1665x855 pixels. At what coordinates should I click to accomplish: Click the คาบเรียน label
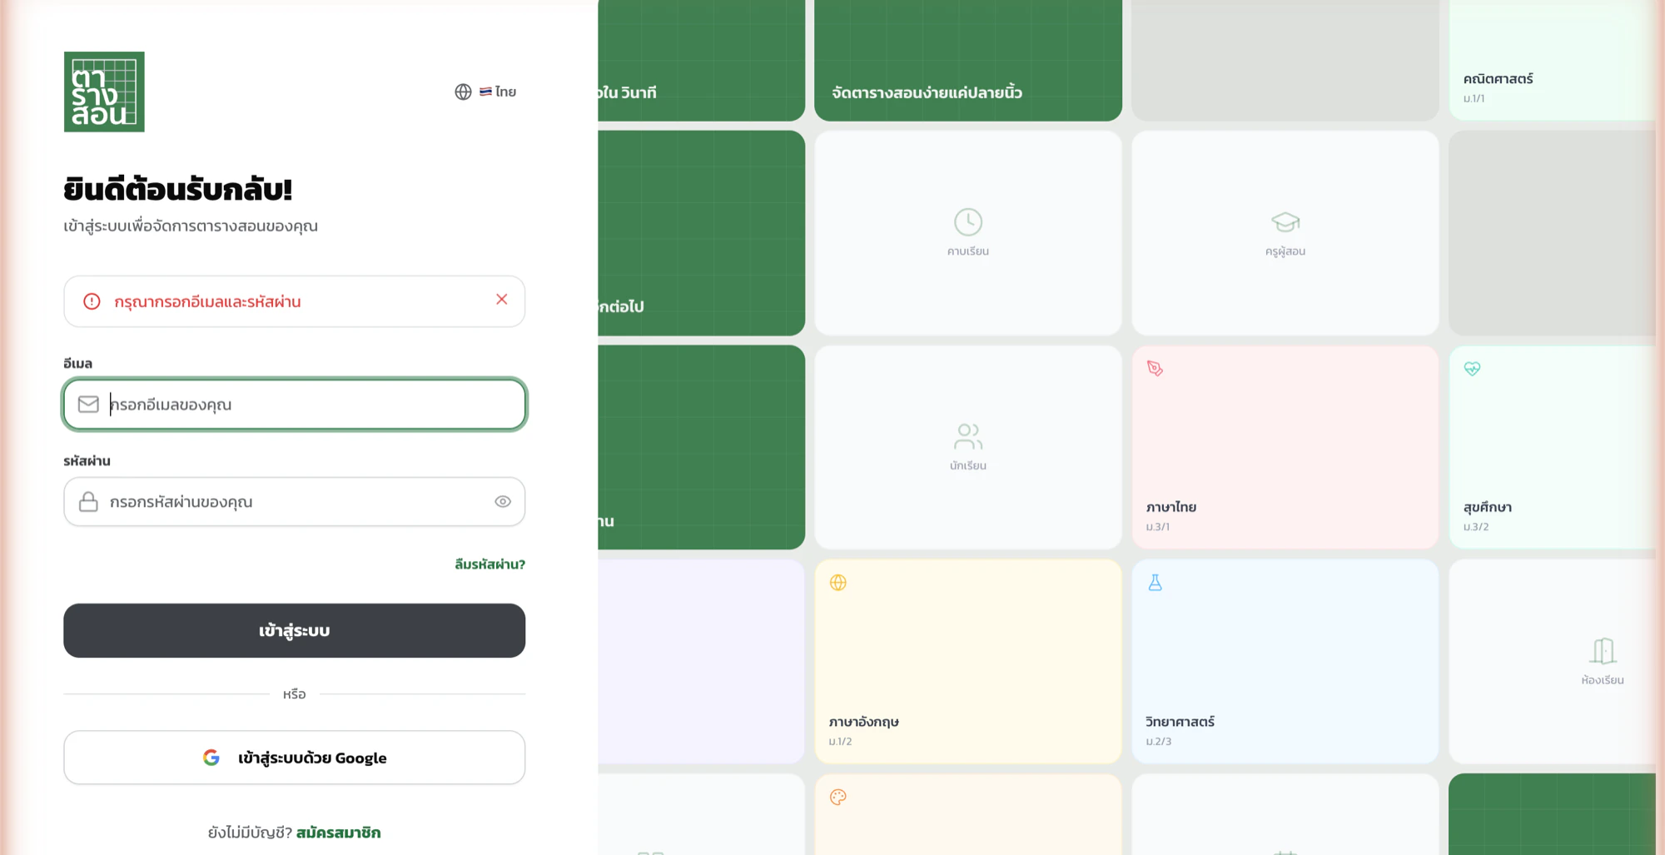(x=968, y=251)
